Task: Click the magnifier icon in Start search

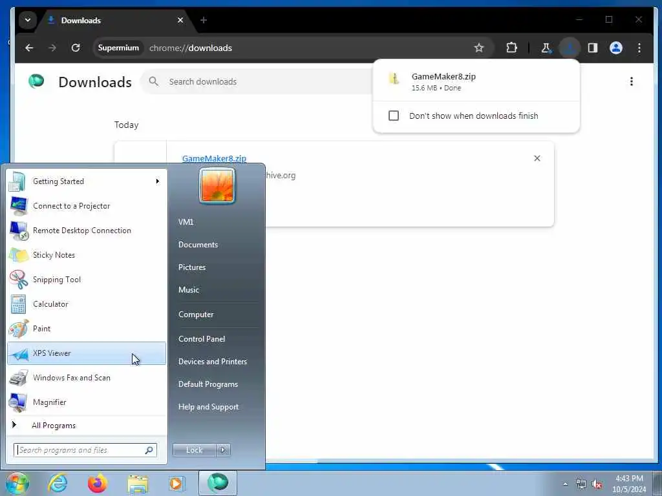Action: (149, 450)
